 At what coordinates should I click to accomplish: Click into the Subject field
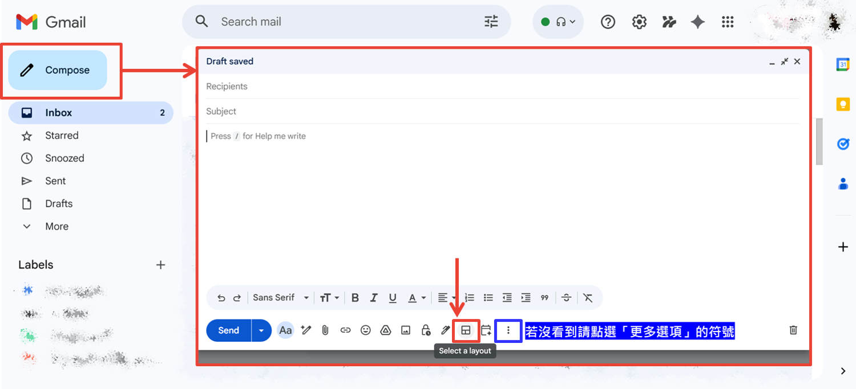point(502,112)
